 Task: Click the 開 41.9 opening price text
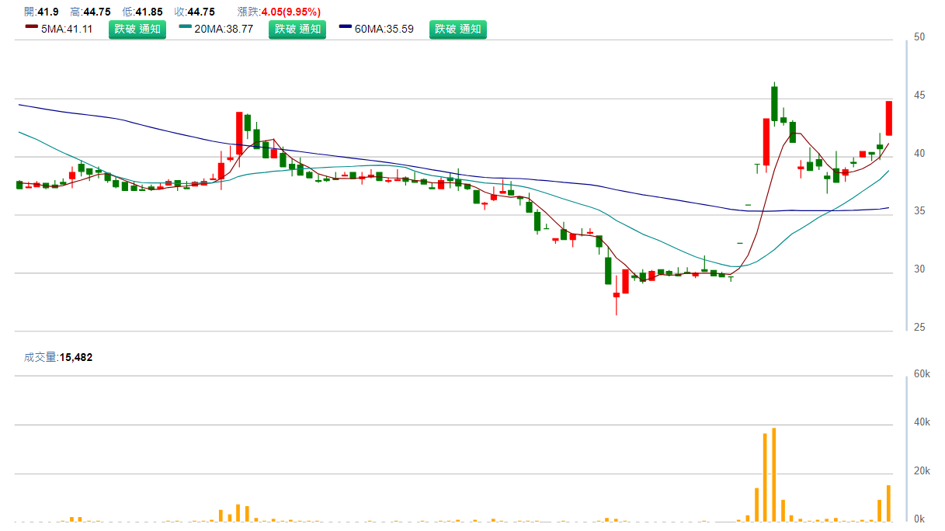41,12
